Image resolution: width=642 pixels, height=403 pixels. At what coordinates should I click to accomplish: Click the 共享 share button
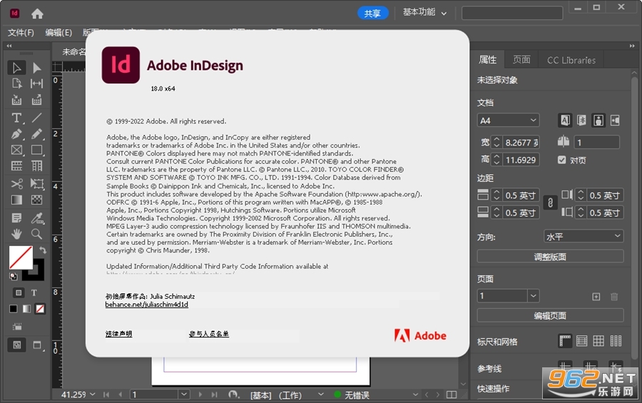pyautogui.click(x=372, y=13)
